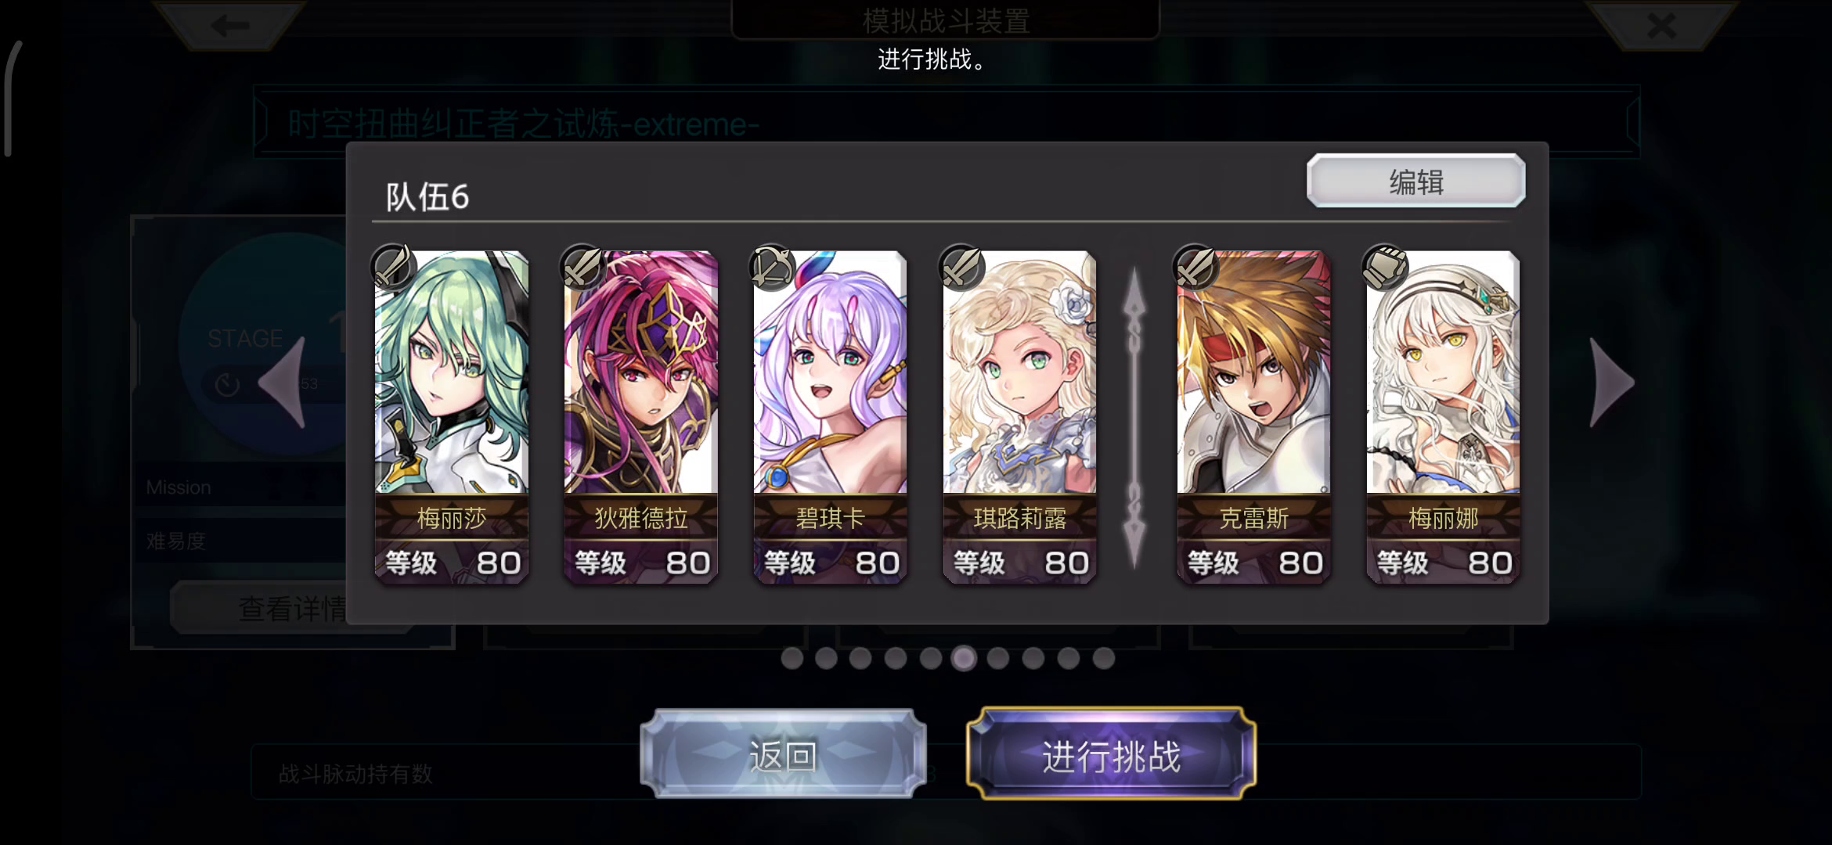Select the highlighted sixth team page dot
The width and height of the screenshot is (1832, 845).
(964, 658)
